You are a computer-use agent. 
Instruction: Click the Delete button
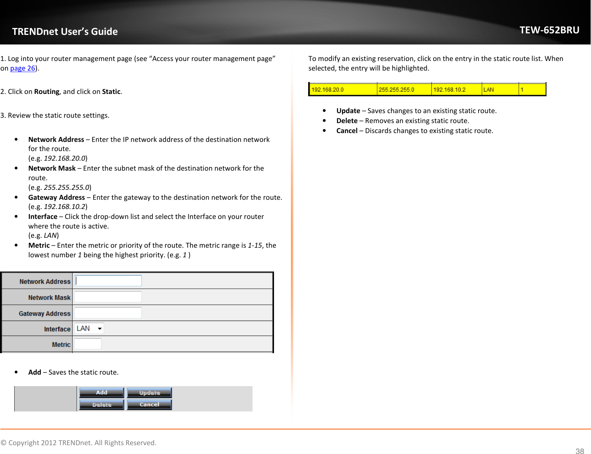[102, 405]
